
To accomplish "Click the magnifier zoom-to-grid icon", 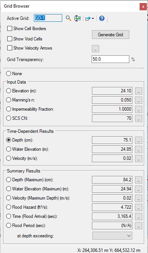I will click(x=69, y=18).
